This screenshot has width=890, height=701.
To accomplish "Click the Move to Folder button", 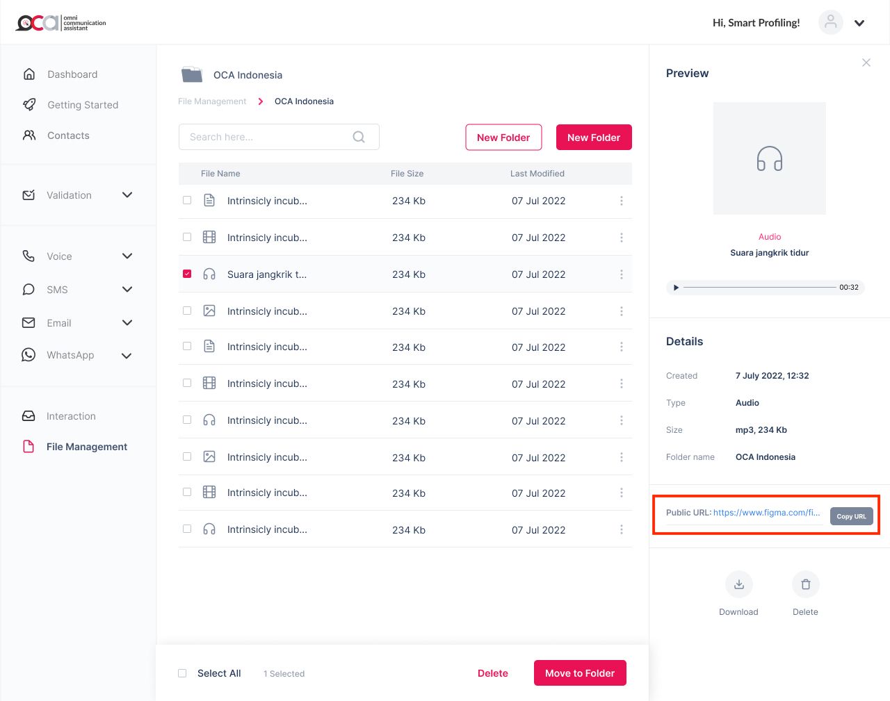I will (580, 673).
